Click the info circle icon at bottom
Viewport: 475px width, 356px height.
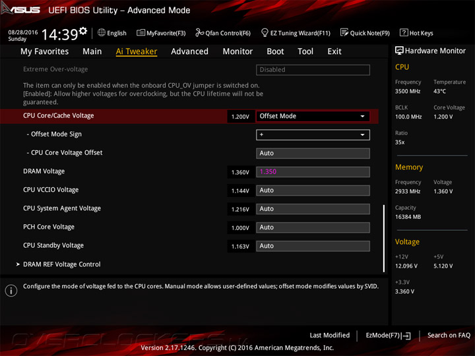[x=11, y=291]
